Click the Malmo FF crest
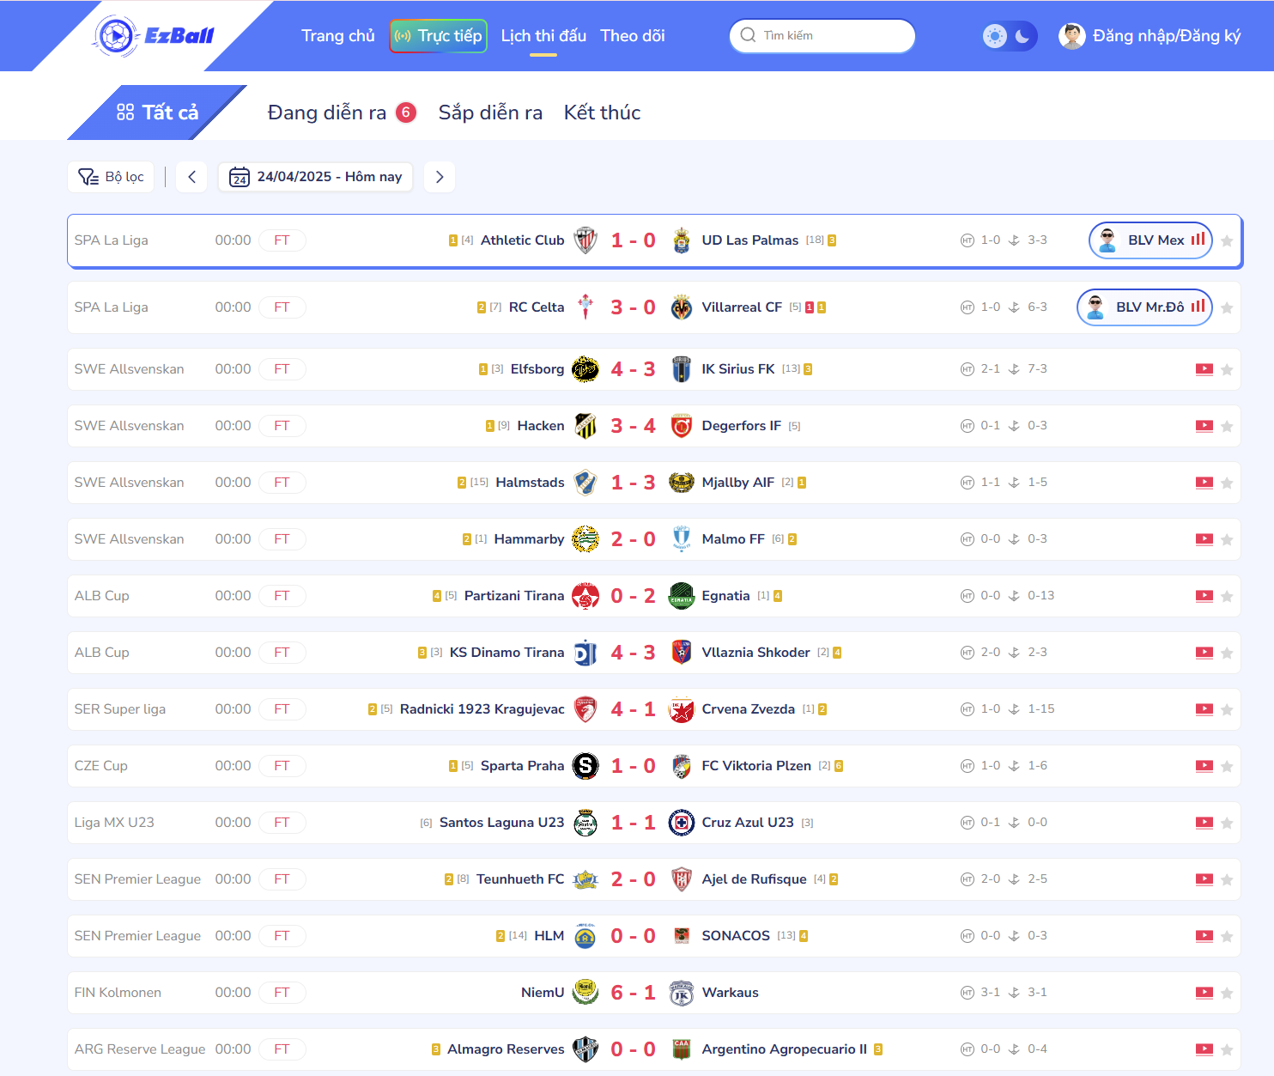1274x1076 pixels. pos(682,539)
